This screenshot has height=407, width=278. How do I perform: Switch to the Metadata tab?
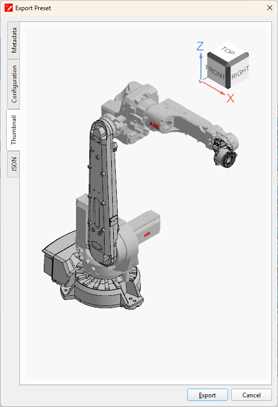(x=14, y=40)
